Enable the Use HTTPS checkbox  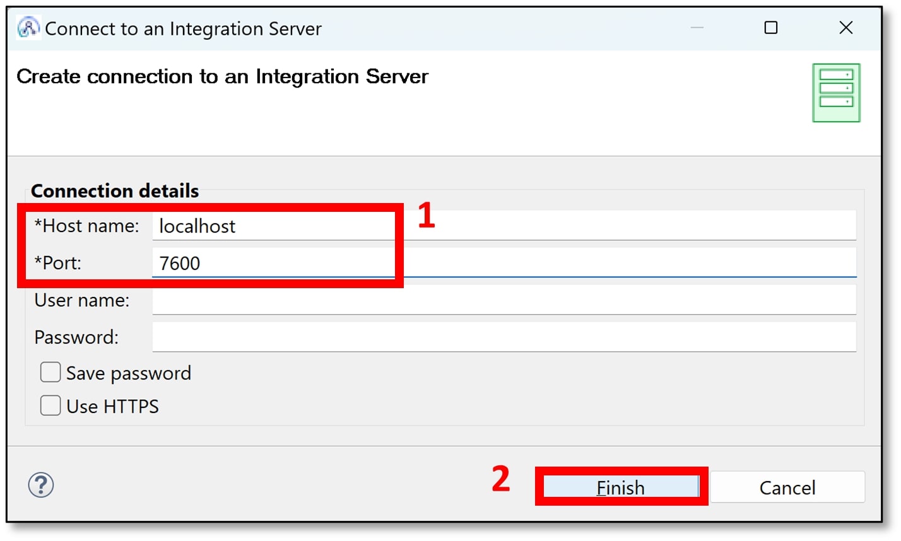click(x=50, y=405)
